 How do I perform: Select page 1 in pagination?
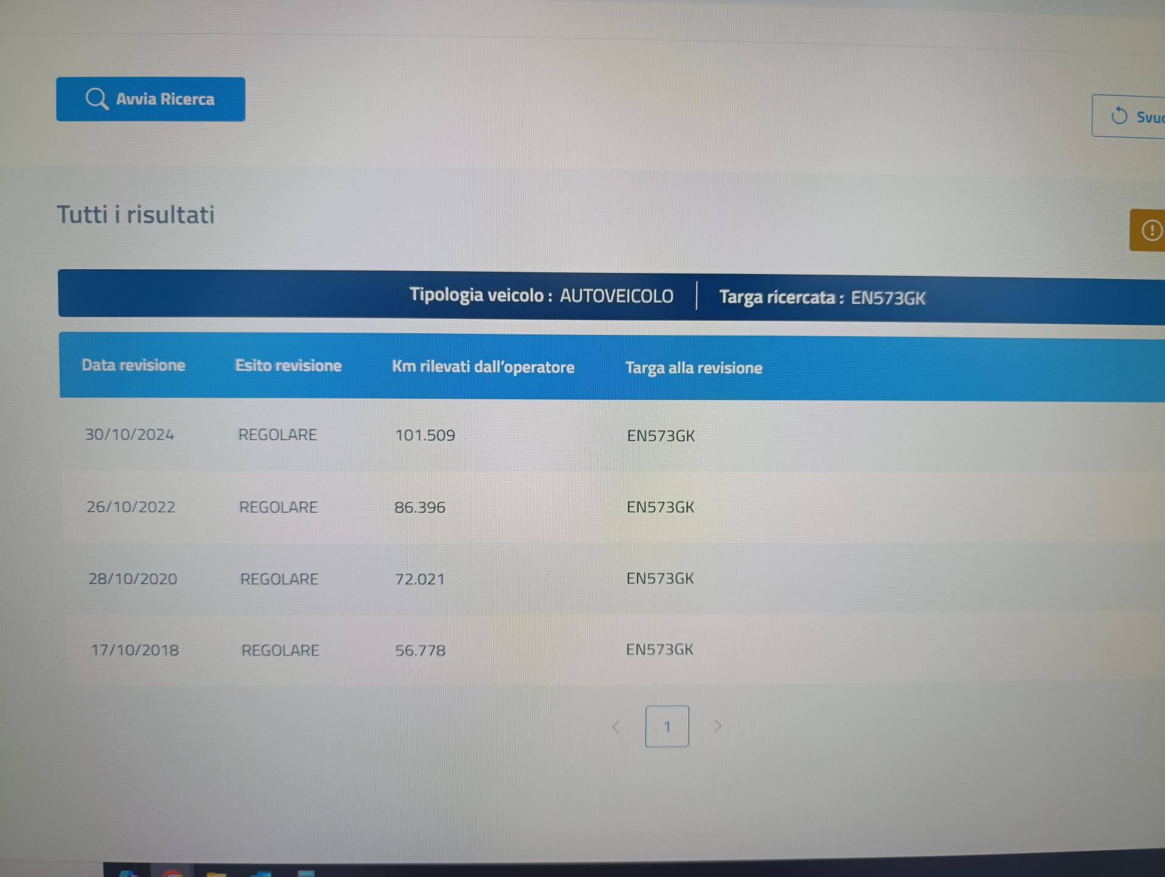[x=667, y=726]
